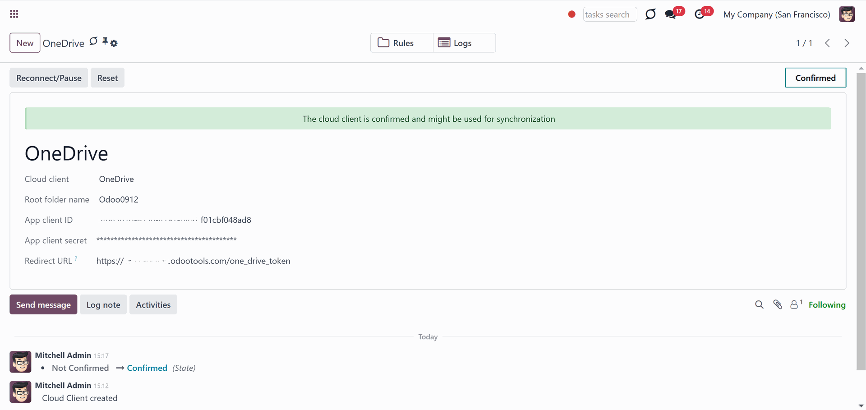Click the Cloud Client created message text
This screenshot has height=410, width=866.
(80, 398)
